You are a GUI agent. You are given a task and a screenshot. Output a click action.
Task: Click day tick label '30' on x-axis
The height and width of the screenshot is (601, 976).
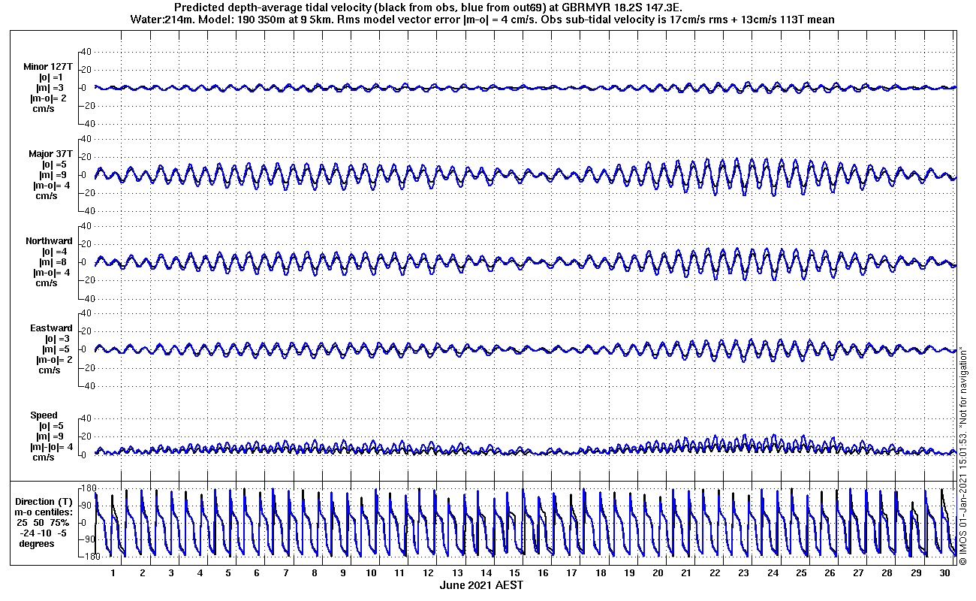[945, 572]
